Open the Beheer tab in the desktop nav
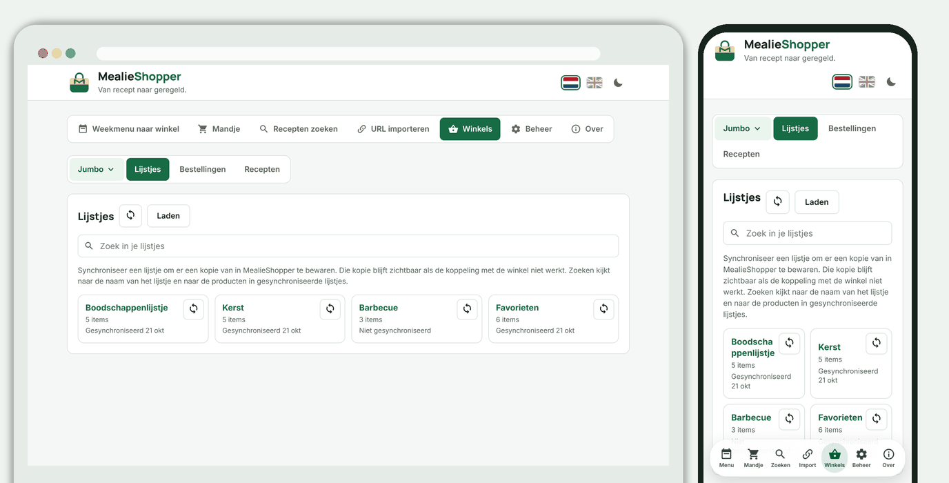The width and height of the screenshot is (949, 483). click(x=532, y=129)
